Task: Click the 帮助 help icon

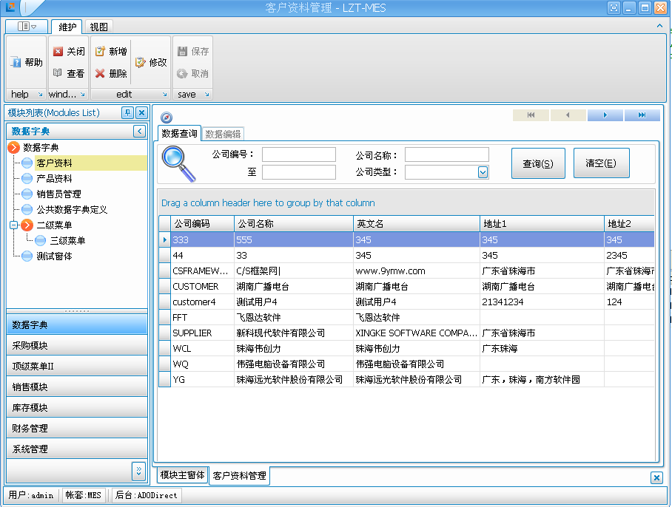Action: [x=16, y=63]
